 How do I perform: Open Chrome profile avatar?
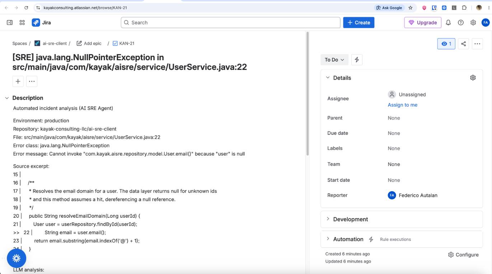click(x=479, y=8)
